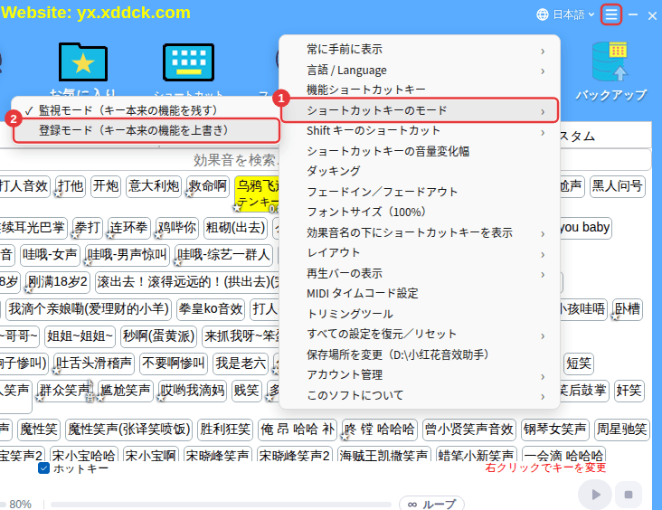Click the globe language icon
Image resolution: width=662 pixels, height=510 pixels.
pyautogui.click(x=542, y=14)
